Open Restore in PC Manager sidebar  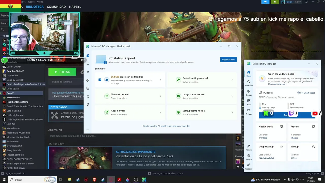pyautogui.click(x=249, y=147)
